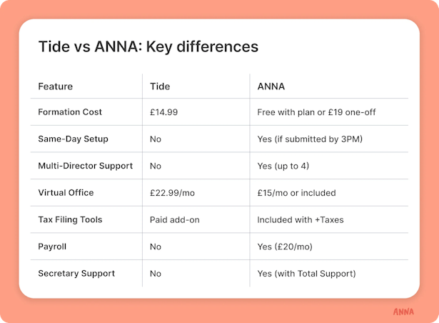Click 'Yes (with Total Support)' cell
Screen dimensions: 439x323
(x=306, y=274)
